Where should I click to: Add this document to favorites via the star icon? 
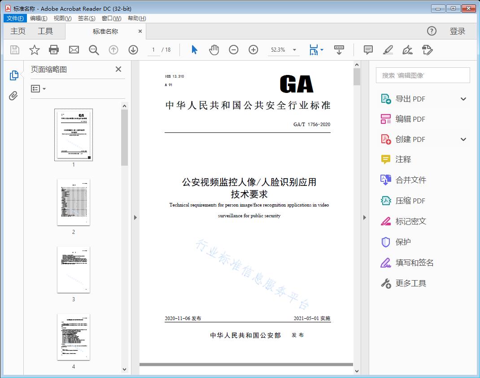[x=34, y=50]
